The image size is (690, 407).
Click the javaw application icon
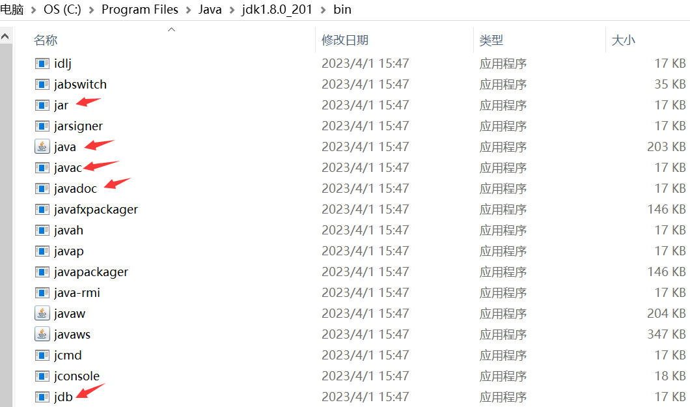(42, 313)
